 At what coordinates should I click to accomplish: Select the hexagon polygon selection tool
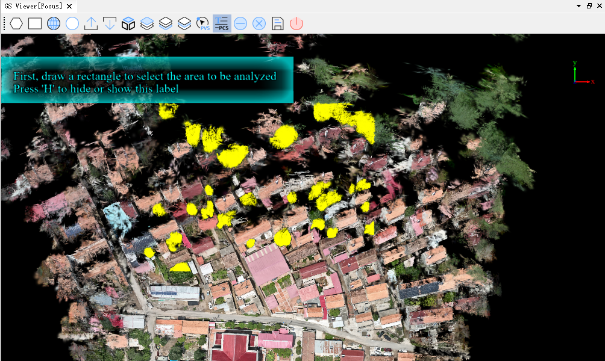(x=16, y=23)
